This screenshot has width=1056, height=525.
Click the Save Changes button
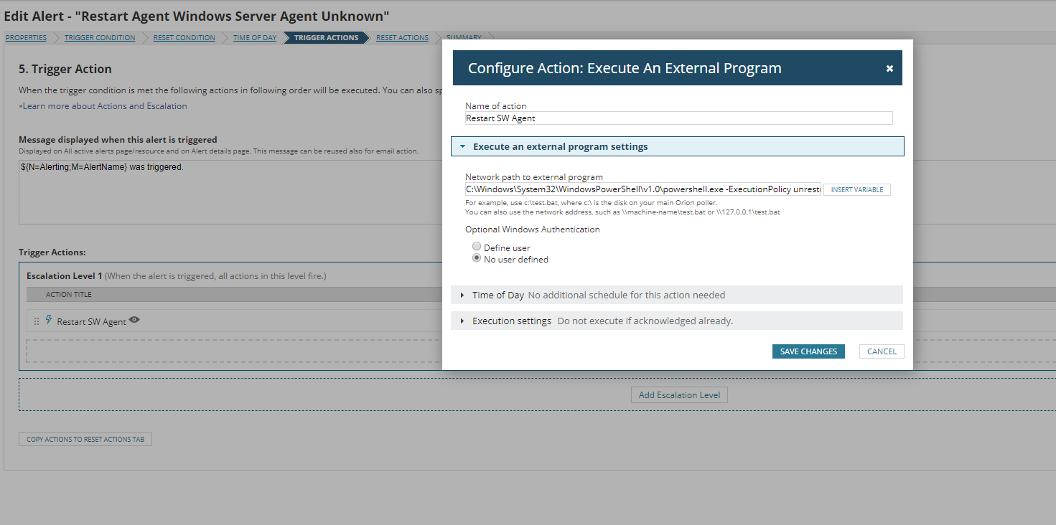pos(808,351)
